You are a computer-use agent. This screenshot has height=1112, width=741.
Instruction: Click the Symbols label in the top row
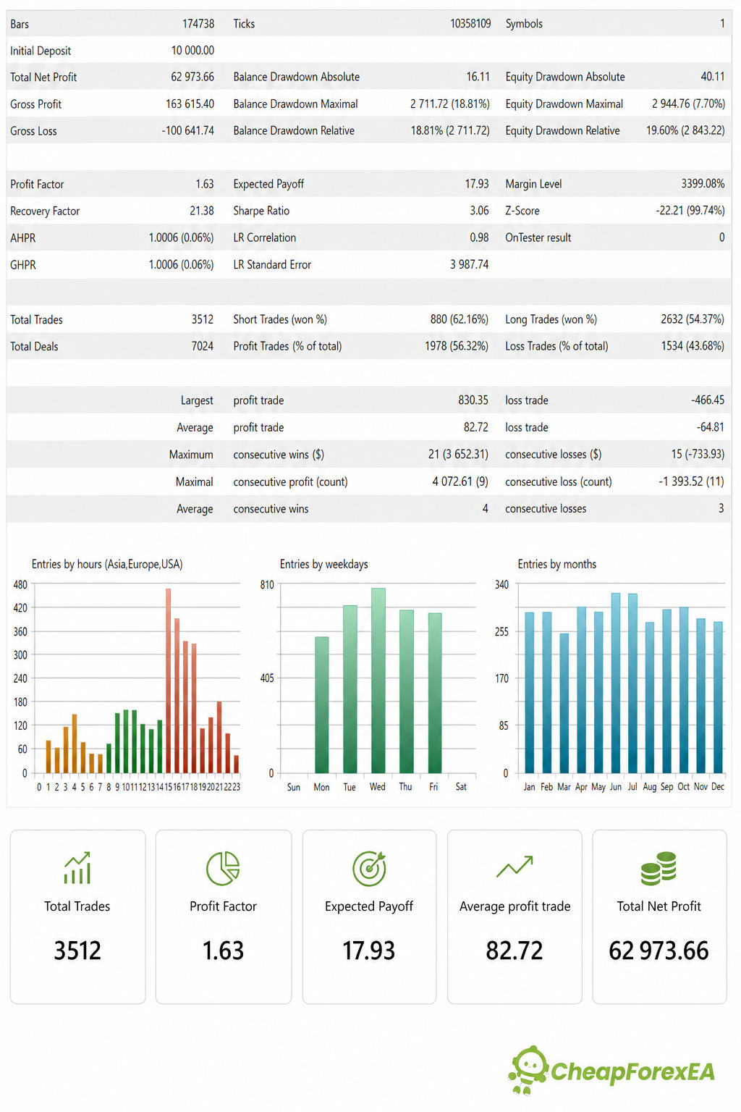point(524,24)
